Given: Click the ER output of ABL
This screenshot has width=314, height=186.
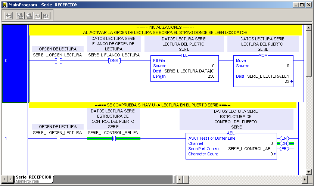Looking at the screenshot, I should click(x=284, y=149).
